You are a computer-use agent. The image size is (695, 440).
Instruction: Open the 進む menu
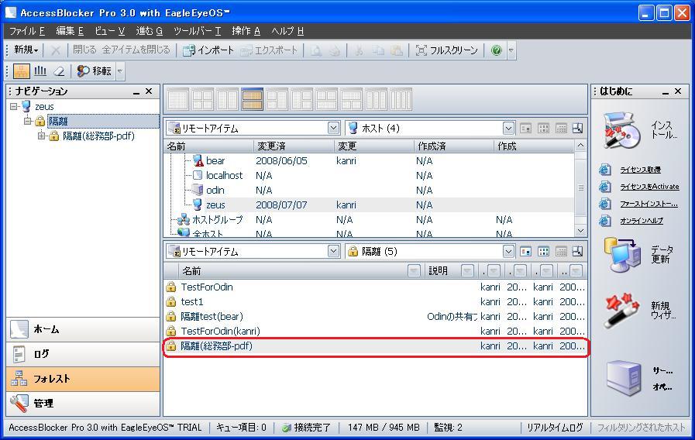point(149,31)
